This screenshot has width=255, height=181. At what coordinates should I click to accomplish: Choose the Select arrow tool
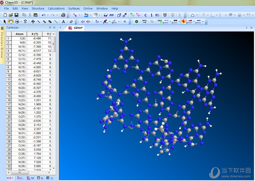click(5, 21)
